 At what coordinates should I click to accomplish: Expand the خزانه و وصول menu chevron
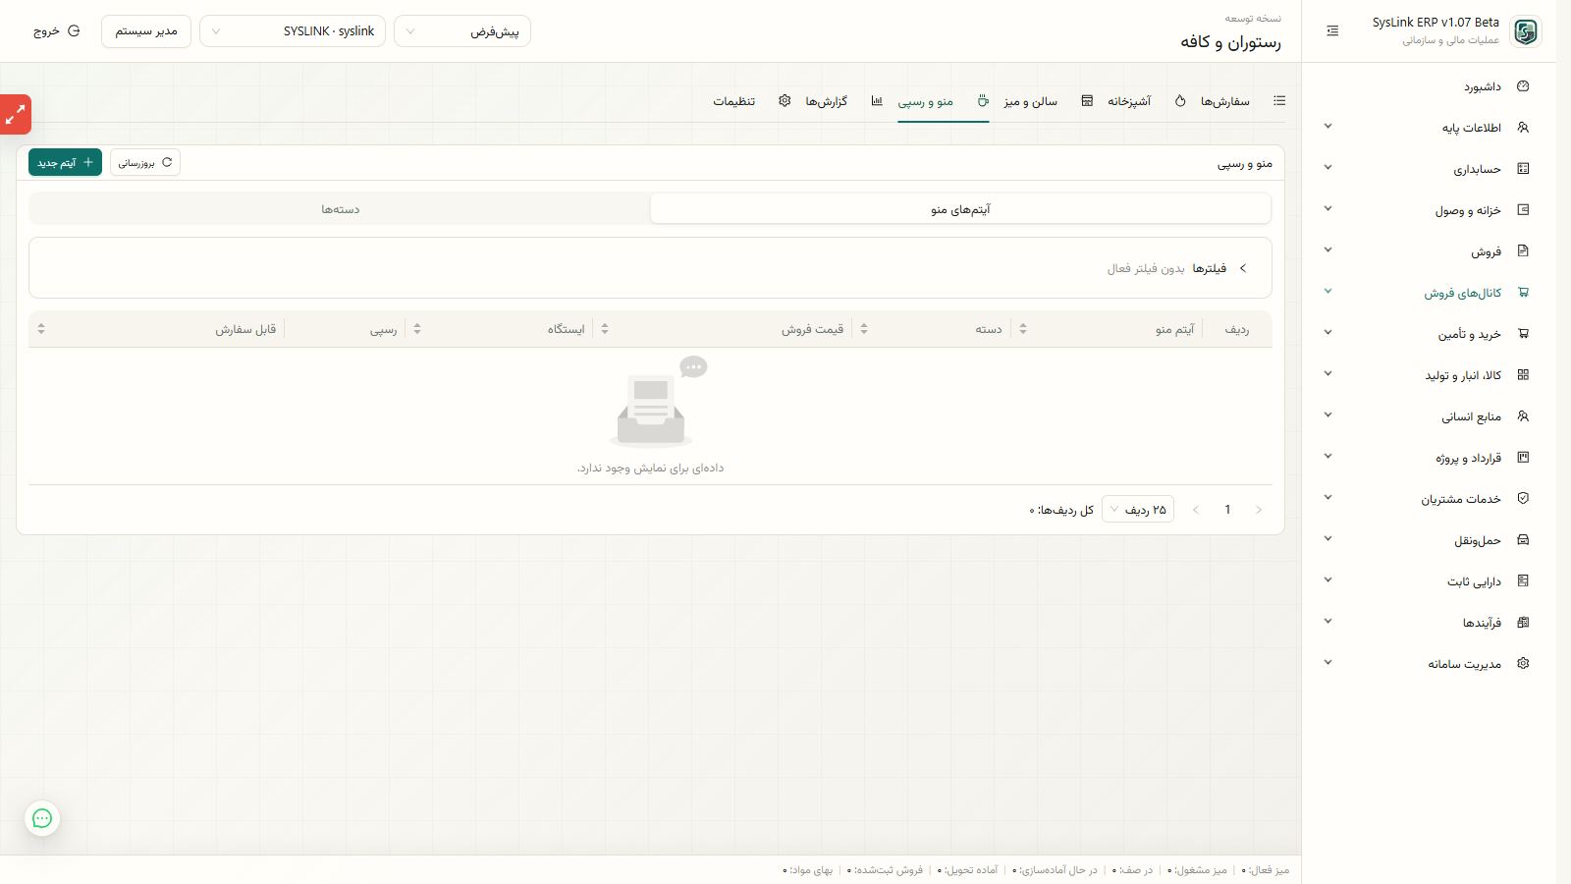pos(1327,209)
